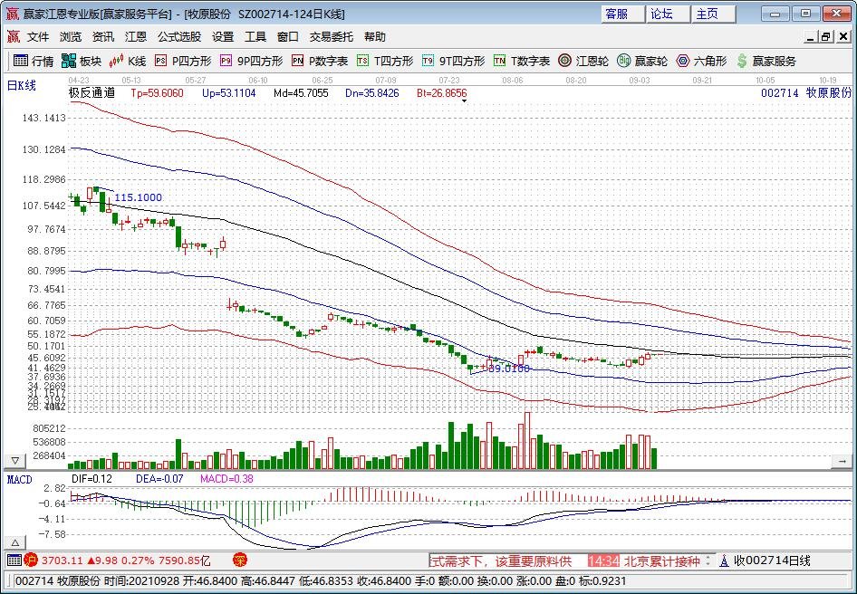
Task: Open the 公式选股 menu
Action: (x=179, y=37)
